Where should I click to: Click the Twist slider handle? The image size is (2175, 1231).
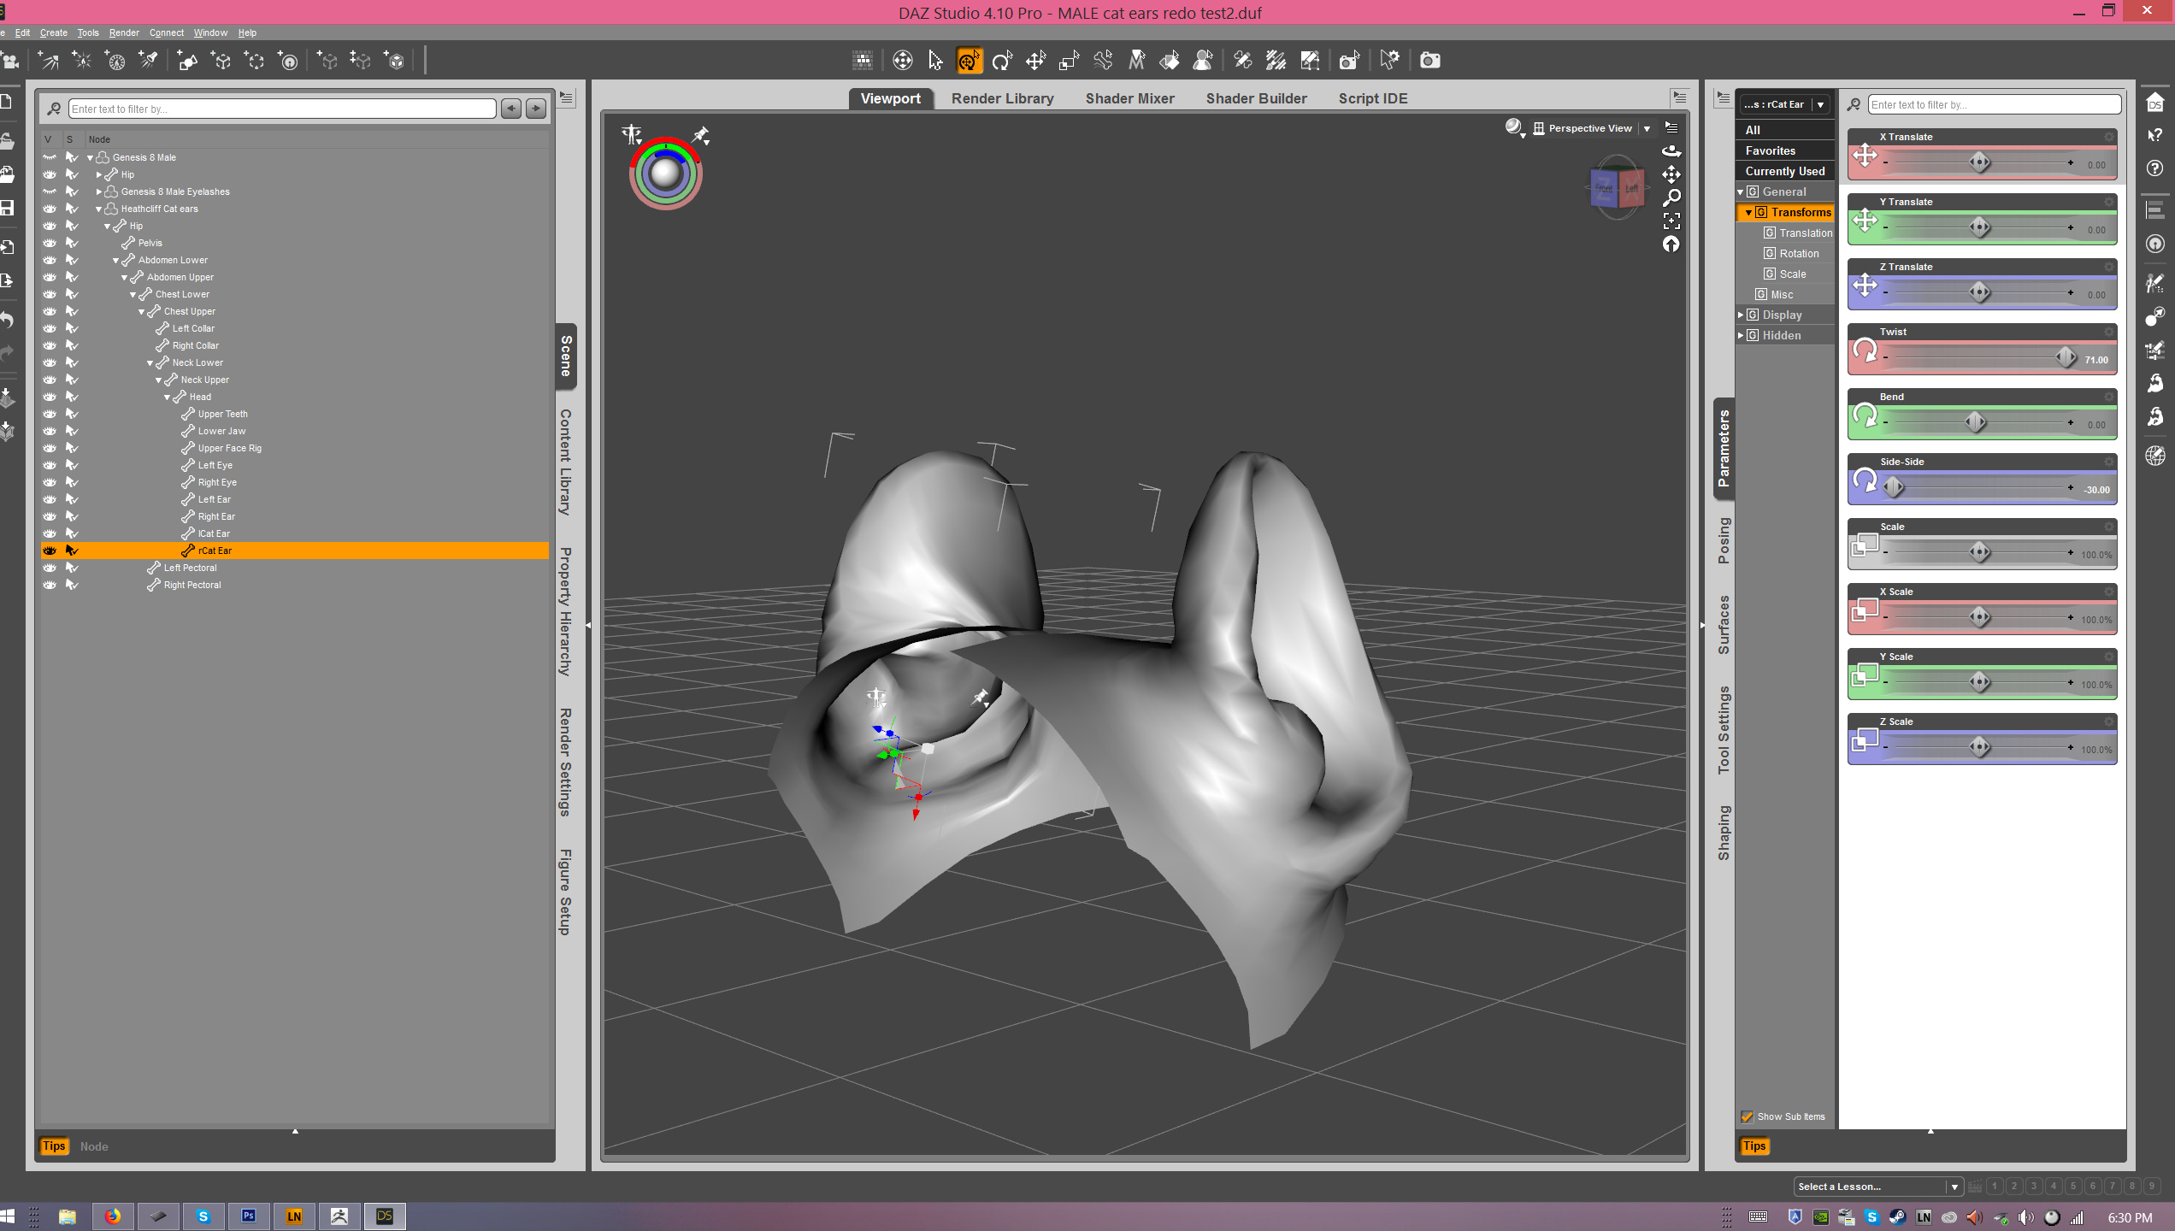(x=2066, y=356)
